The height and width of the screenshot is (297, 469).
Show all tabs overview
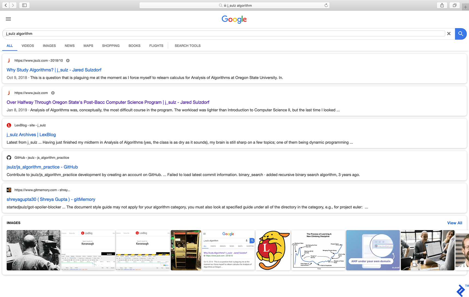455,5
